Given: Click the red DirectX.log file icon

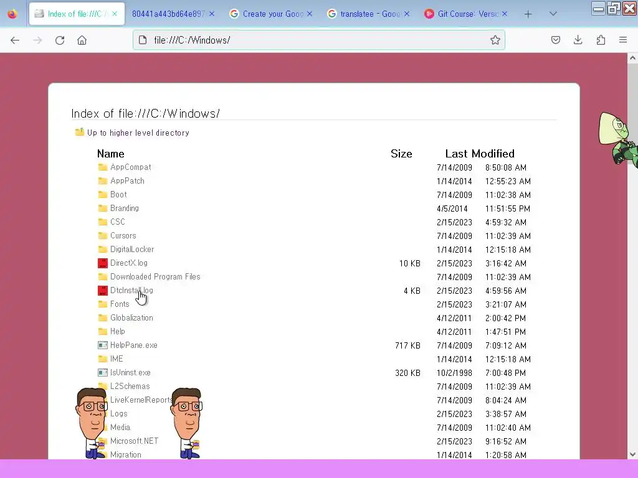Looking at the screenshot, I should pyautogui.click(x=103, y=263).
